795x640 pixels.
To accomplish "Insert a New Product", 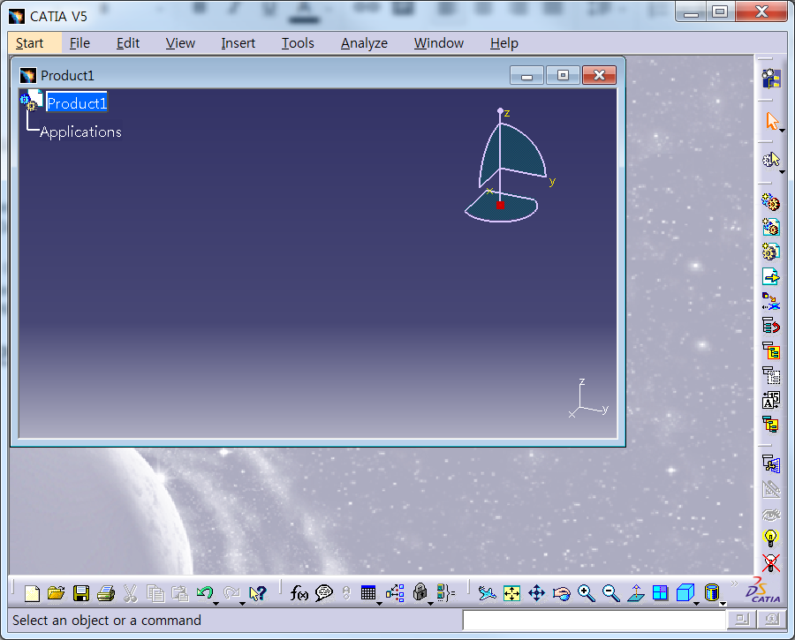I will click(x=770, y=227).
